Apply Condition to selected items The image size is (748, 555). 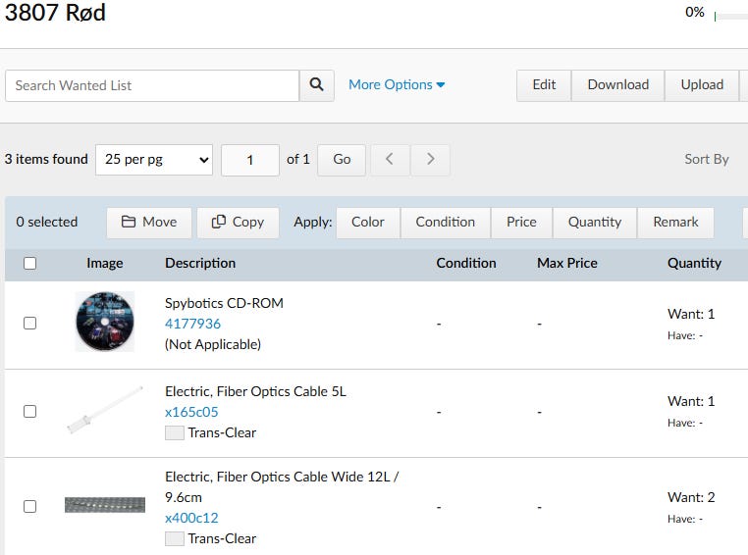[x=445, y=223]
